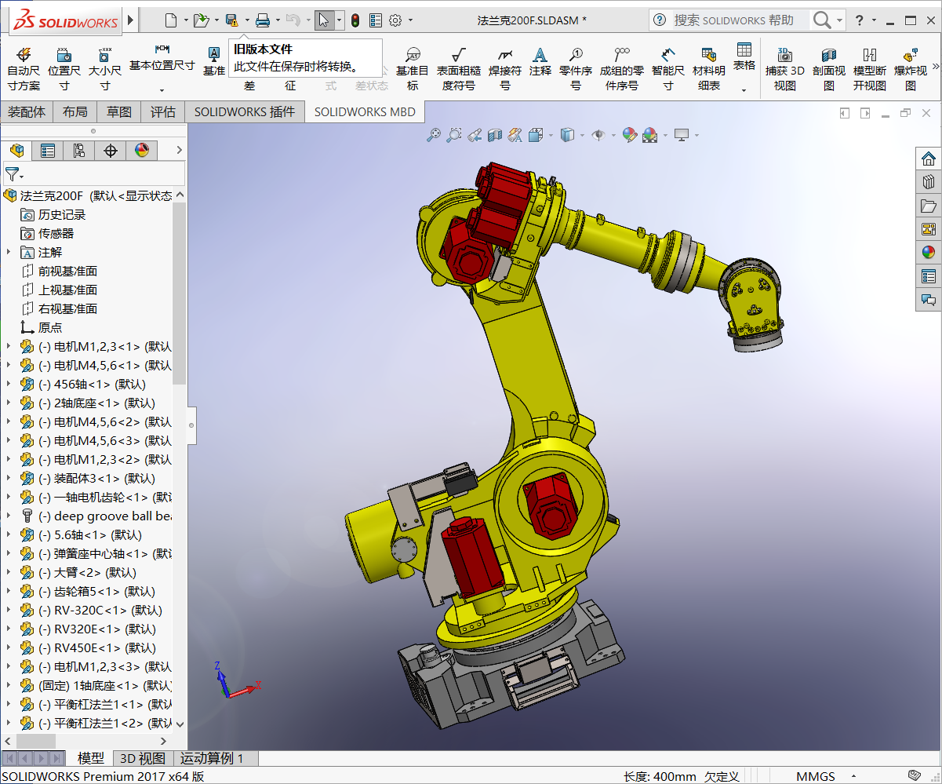Switch to 评估 ribbon tab
The image size is (942, 784).
point(163,112)
